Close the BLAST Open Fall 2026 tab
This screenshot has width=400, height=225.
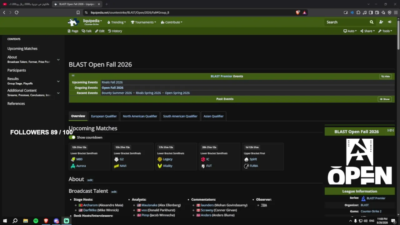(x=99, y=4)
